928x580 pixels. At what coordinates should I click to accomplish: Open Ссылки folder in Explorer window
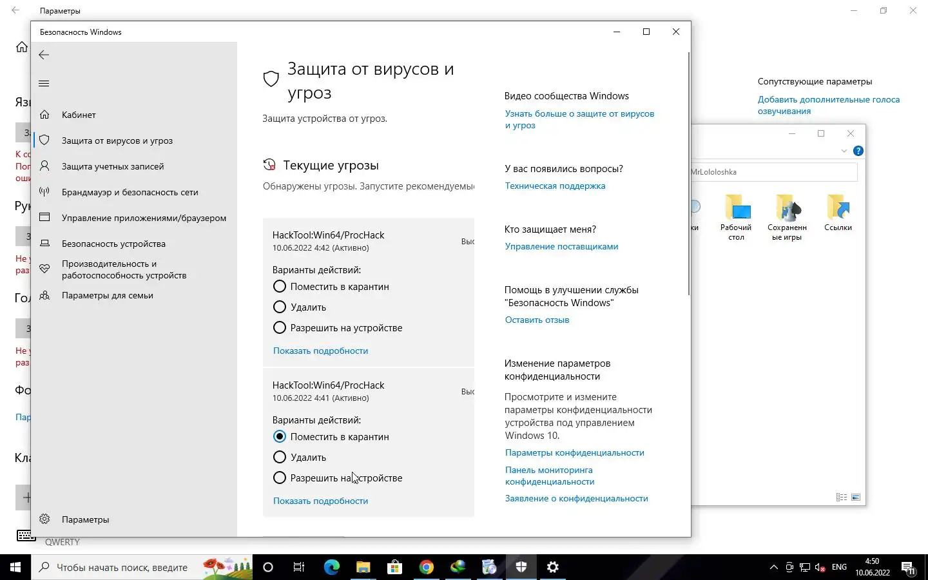[838, 213]
